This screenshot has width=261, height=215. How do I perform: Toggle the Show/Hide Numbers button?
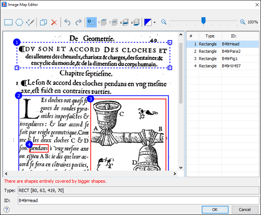pyautogui.click(x=92, y=23)
